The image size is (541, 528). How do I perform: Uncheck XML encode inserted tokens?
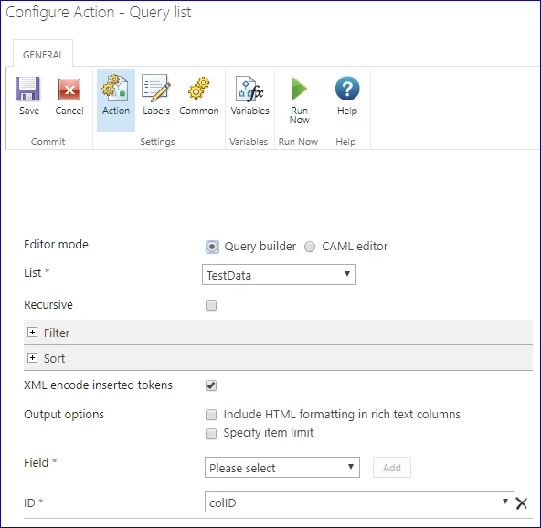click(211, 385)
